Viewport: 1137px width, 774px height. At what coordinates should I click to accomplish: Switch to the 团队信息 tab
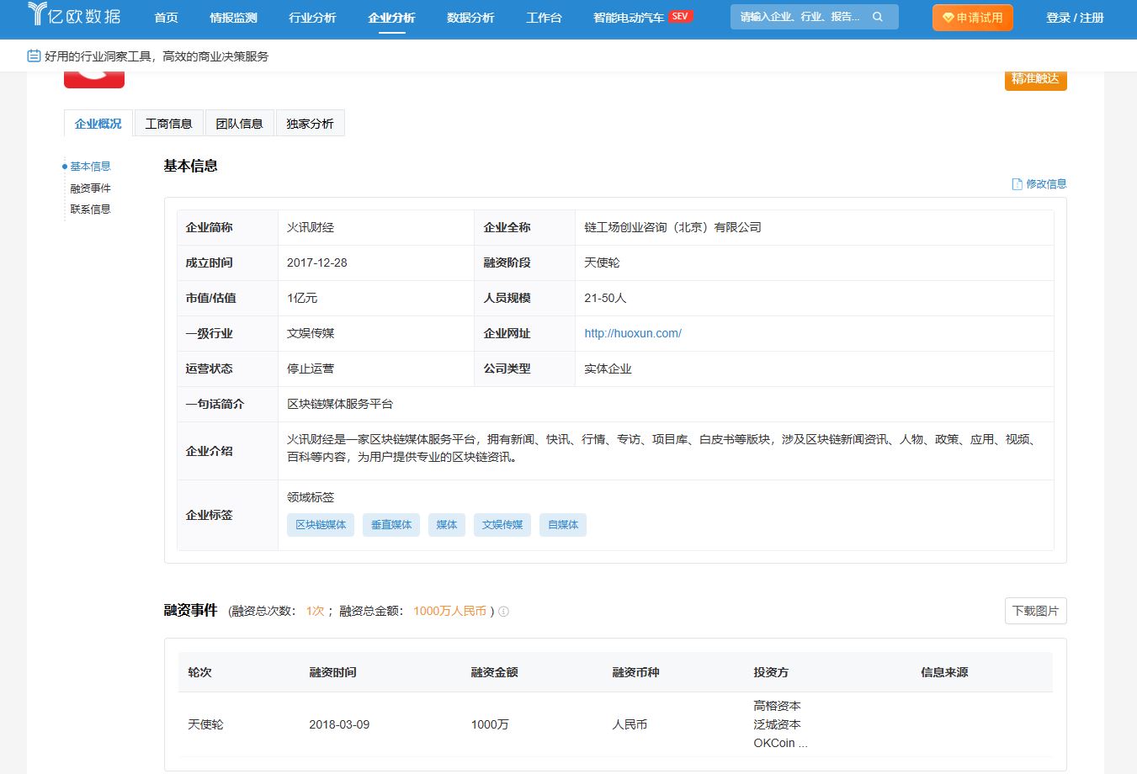click(239, 124)
